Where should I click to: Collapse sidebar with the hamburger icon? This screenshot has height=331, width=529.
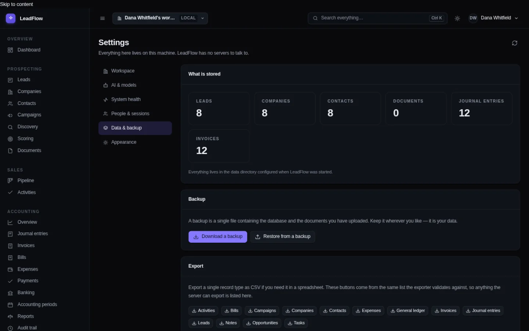pos(102,18)
